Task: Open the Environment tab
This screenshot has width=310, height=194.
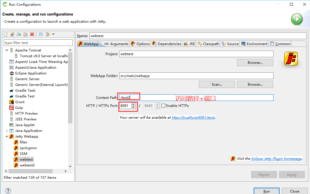Action: pyautogui.click(x=255, y=44)
